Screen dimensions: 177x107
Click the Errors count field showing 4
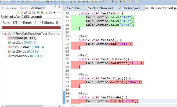(x=36, y=22)
